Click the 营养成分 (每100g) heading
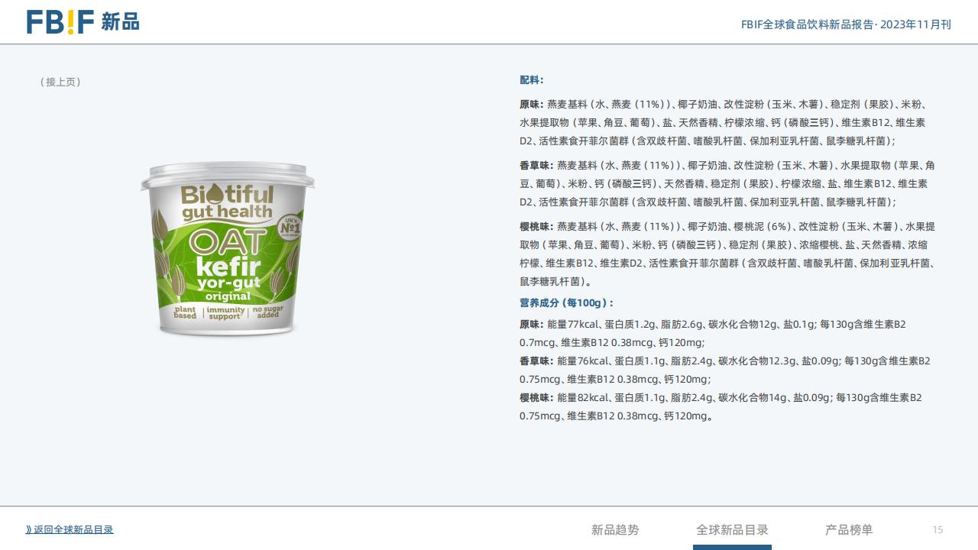Viewport: 978px width, 550px height. (567, 303)
